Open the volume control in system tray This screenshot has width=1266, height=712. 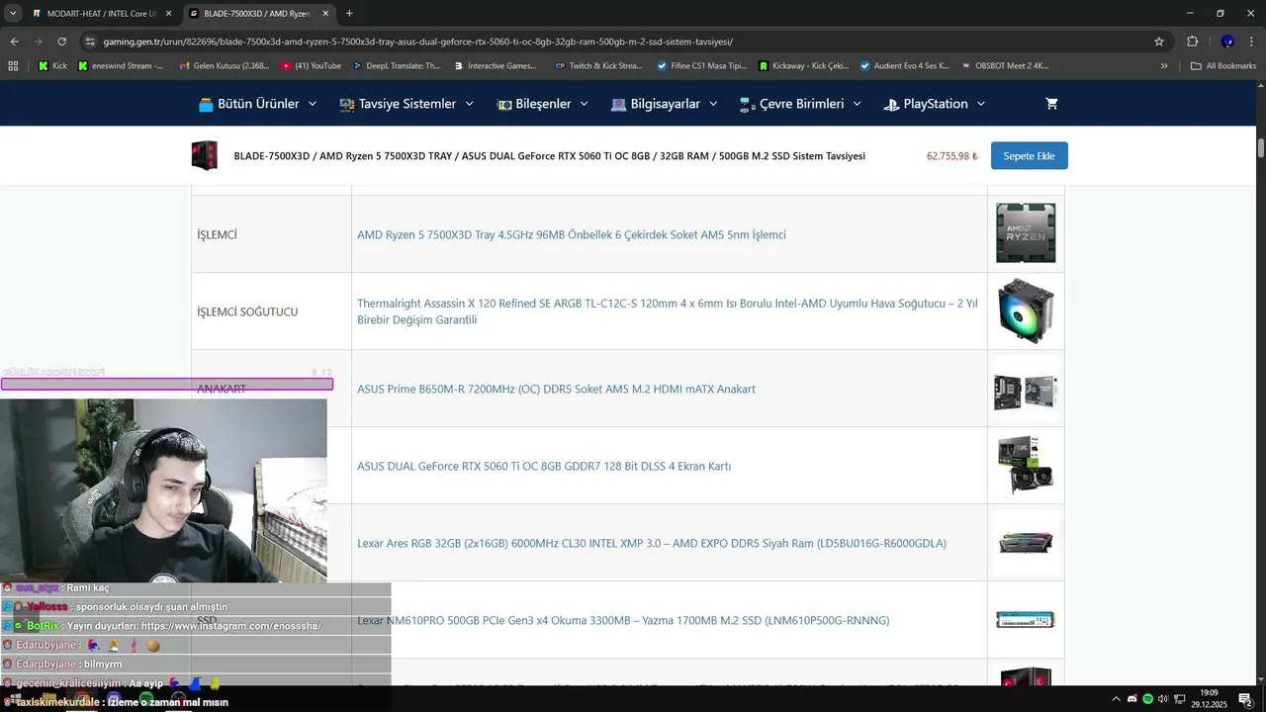tap(1162, 698)
